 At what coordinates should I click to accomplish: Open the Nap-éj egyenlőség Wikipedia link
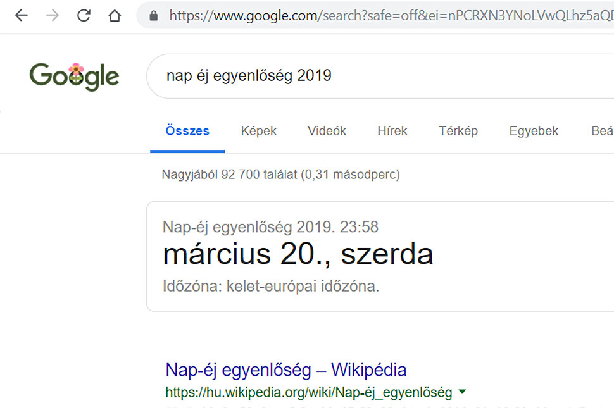[x=286, y=369]
